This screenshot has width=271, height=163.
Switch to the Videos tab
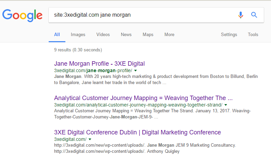click(103, 34)
